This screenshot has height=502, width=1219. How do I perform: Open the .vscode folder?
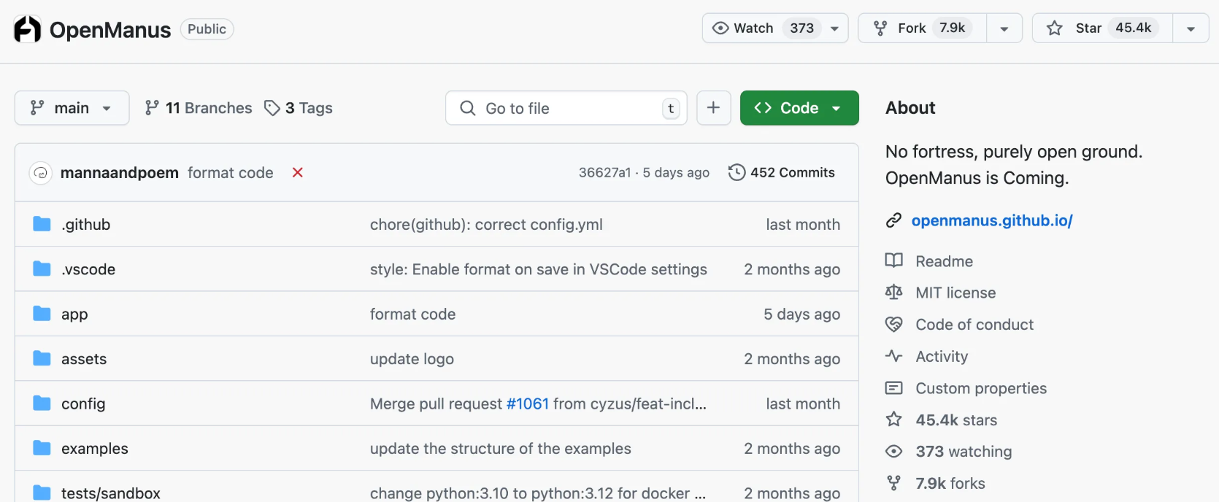click(x=88, y=269)
